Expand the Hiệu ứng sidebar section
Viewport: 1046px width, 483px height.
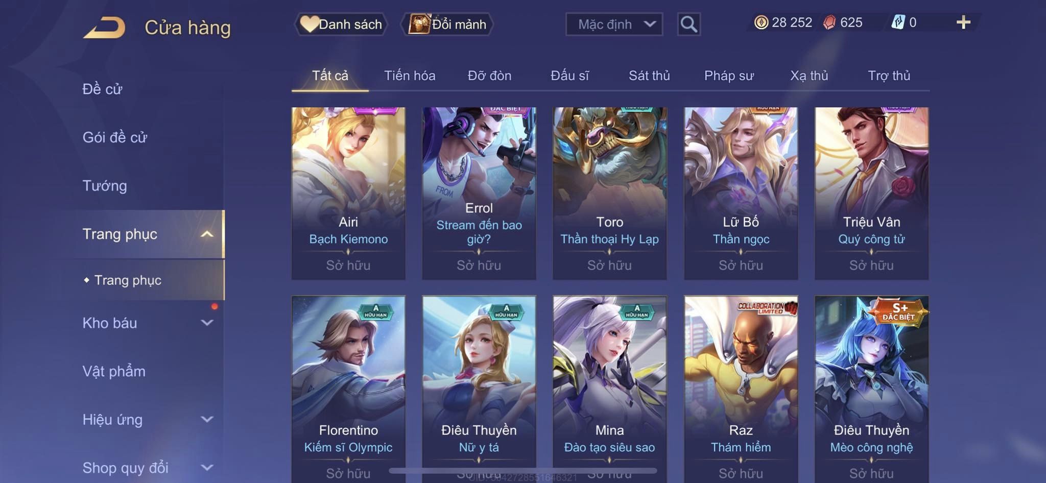click(207, 419)
